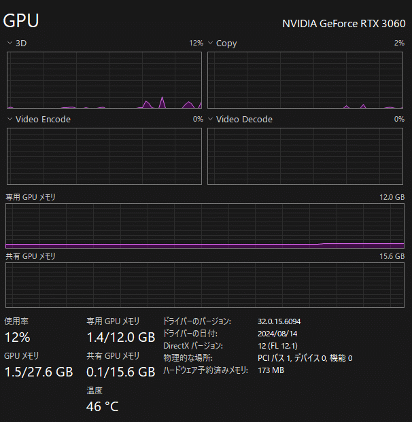Open the Copy engine dropdown chevron
Image resolution: width=412 pixels, height=422 pixels.
[x=211, y=43]
